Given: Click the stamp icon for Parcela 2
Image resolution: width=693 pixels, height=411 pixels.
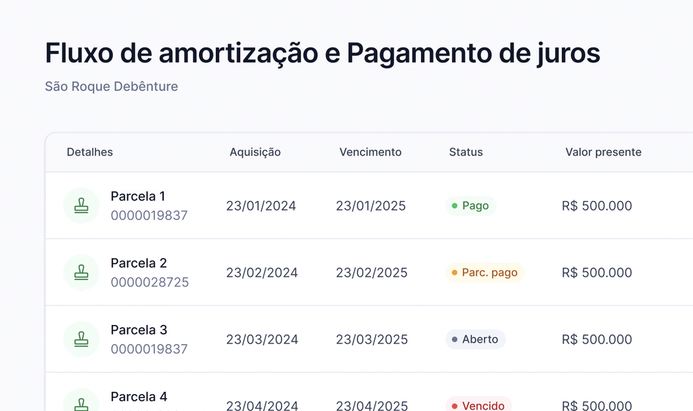Looking at the screenshot, I should 81,272.
